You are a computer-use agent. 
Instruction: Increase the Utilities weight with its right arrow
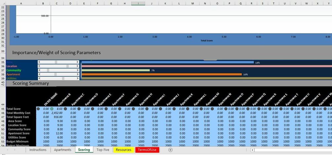(78, 78)
